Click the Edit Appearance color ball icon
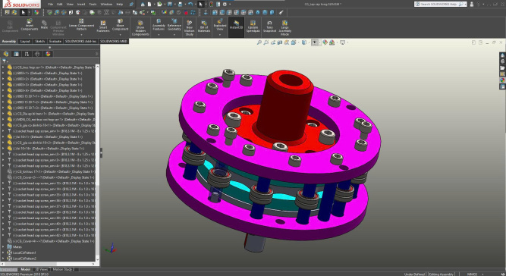This screenshot has width=506, height=276. coord(325,42)
